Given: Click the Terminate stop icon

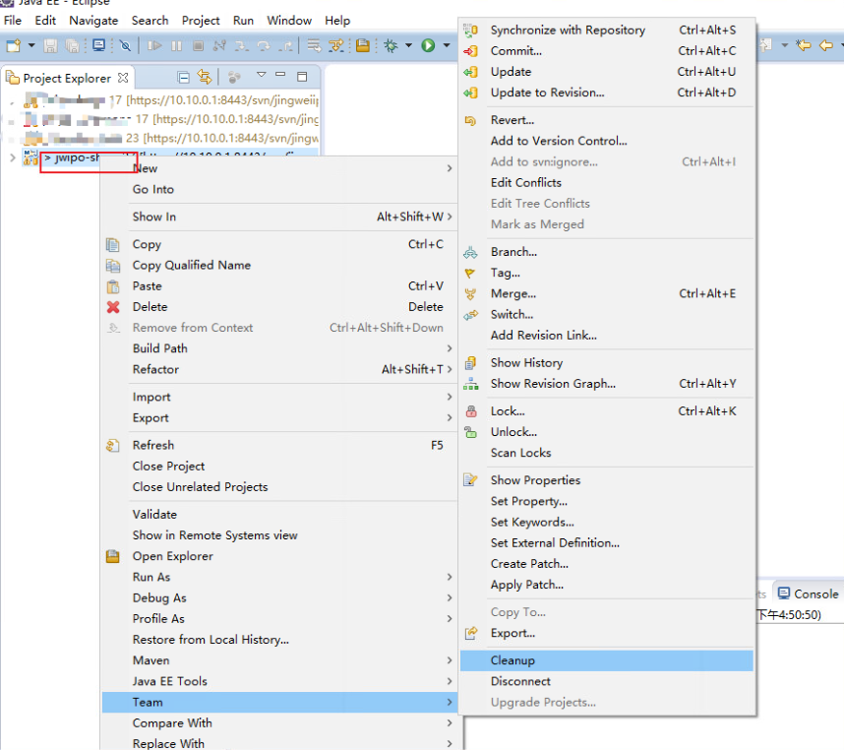Looking at the screenshot, I should (197, 43).
